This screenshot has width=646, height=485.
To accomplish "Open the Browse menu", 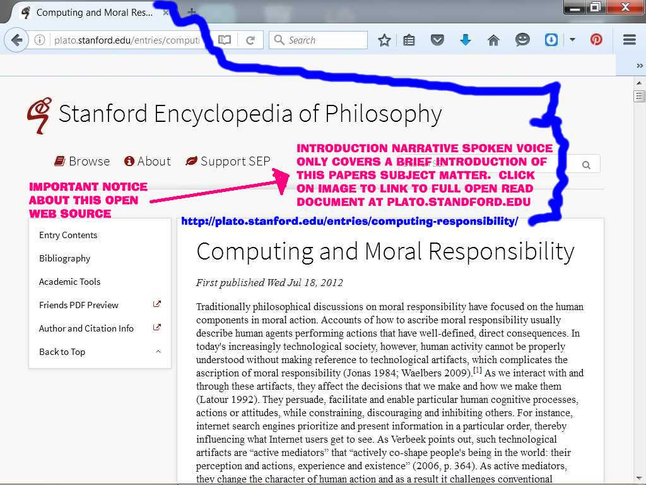I will [x=83, y=161].
